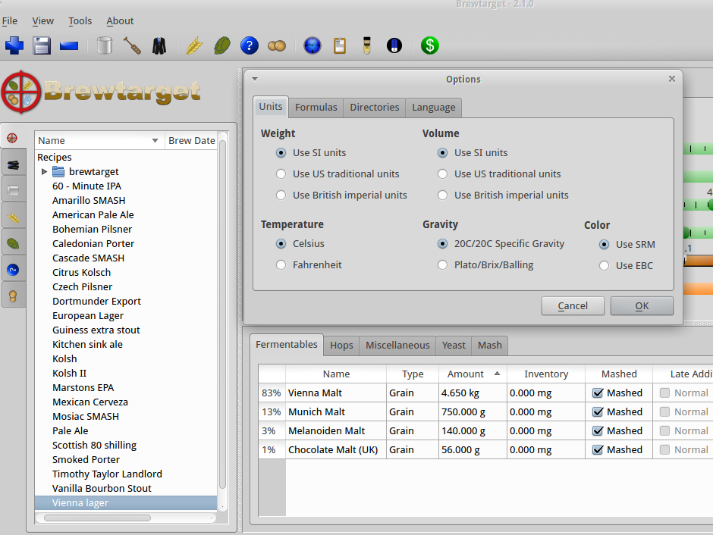The height and width of the screenshot is (535, 713).
Task: Click the Cancel button in Options
Action: click(x=573, y=305)
